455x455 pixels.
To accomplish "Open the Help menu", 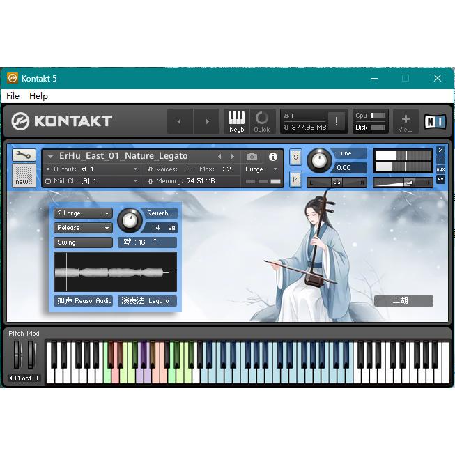I will click(38, 96).
